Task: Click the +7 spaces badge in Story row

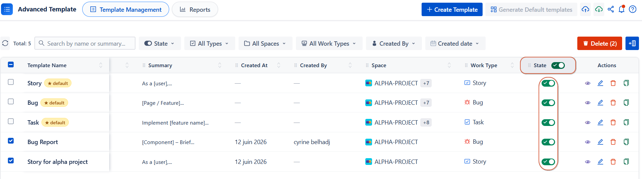Action: click(426, 83)
